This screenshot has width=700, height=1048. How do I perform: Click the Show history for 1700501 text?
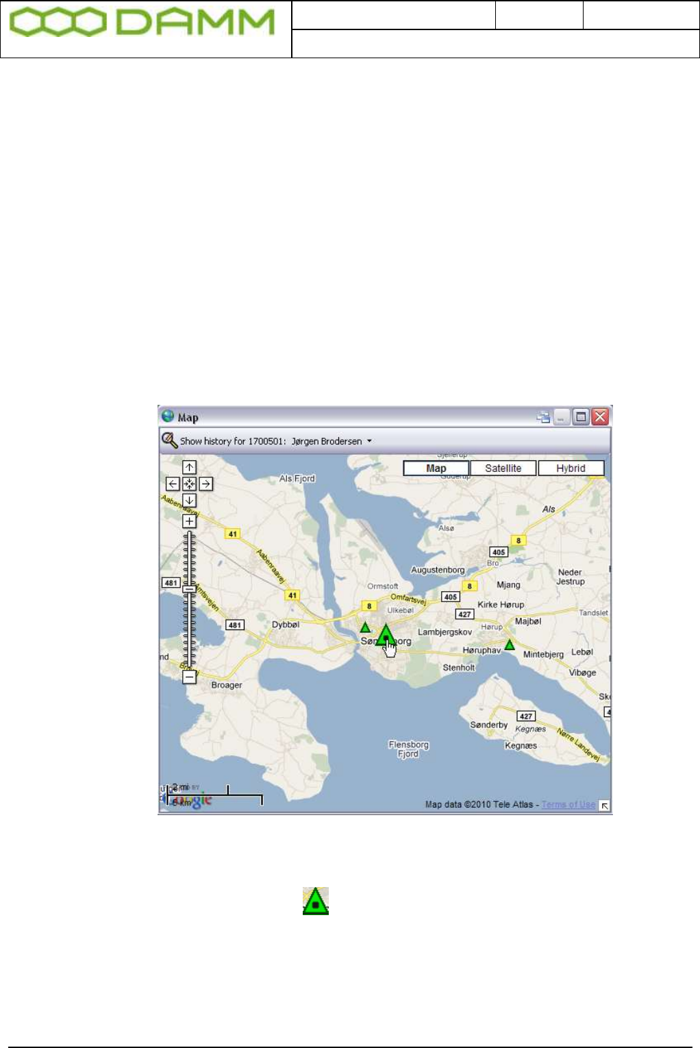click(x=232, y=441)
